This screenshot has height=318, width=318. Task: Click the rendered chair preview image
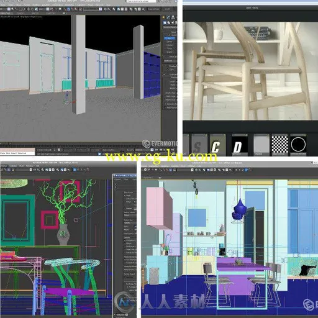point(250,71)
